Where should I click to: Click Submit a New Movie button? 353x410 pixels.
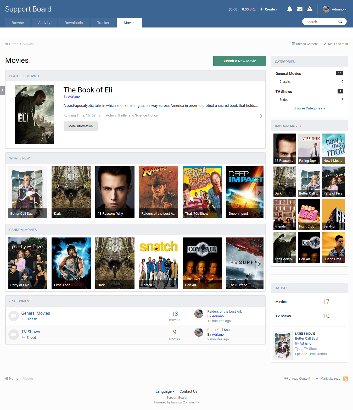coord(239,61)
